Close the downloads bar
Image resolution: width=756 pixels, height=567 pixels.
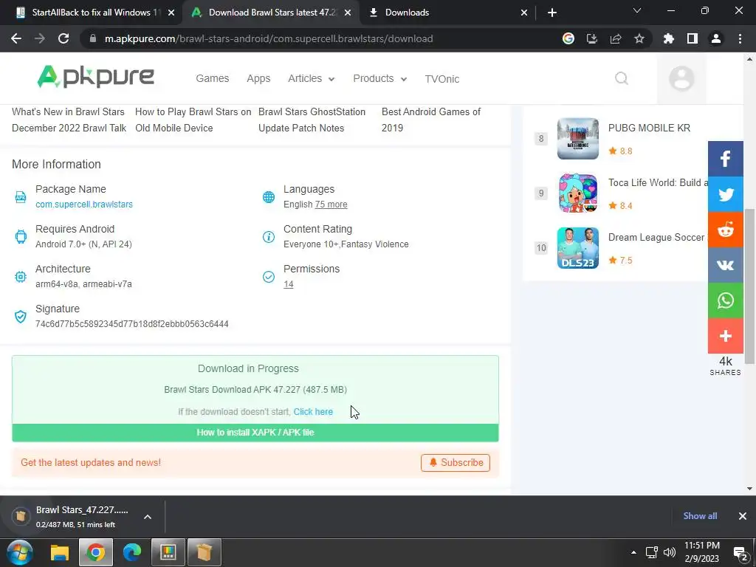click(x=743, y=516)
